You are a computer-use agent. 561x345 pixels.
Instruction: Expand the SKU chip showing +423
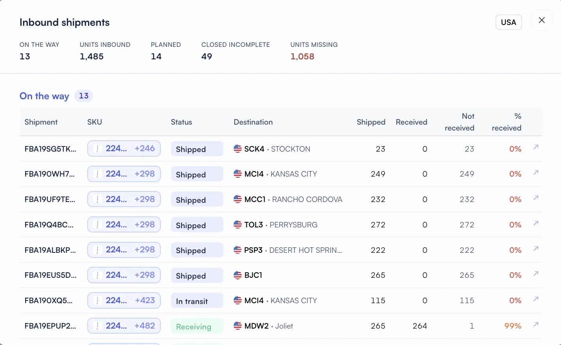coord(124,300)
